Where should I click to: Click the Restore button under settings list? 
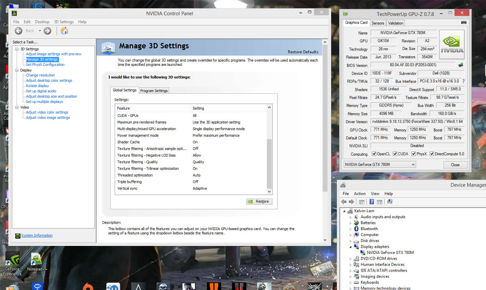[259, 201]
